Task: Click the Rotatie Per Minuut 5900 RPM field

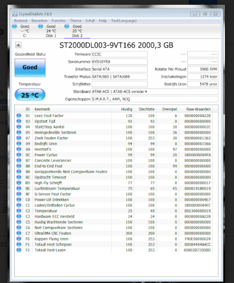Action: pos(203,69)
